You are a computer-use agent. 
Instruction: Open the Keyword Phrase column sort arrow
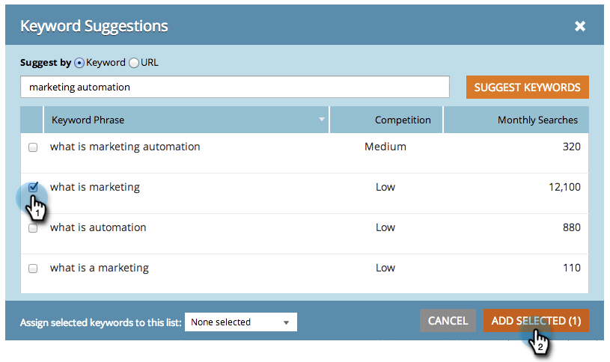[x=322, y=120]
